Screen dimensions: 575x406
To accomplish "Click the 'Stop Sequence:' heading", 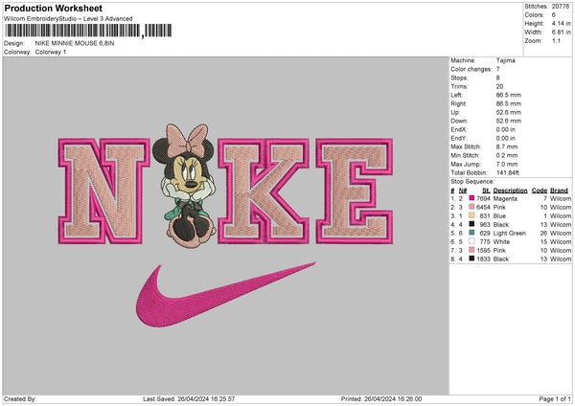I will 472,181.
